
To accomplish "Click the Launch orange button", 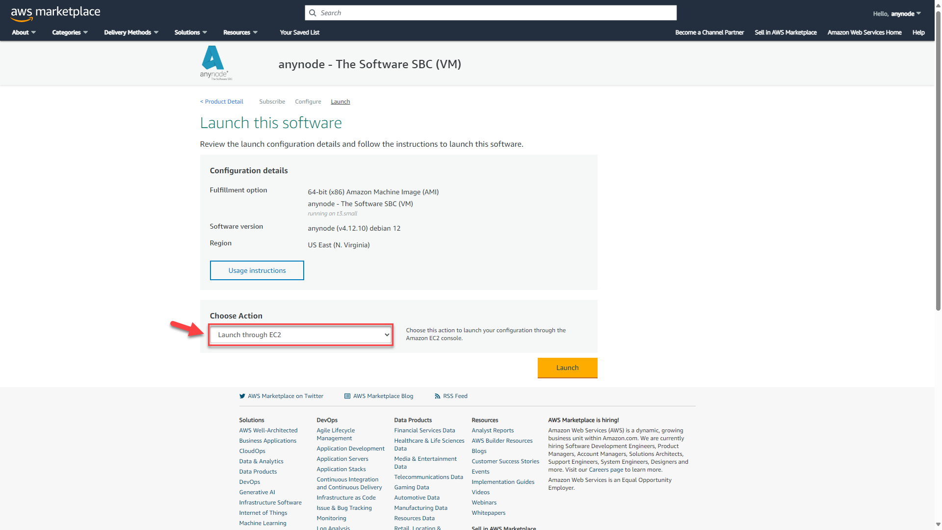I will tap(567, 368).
